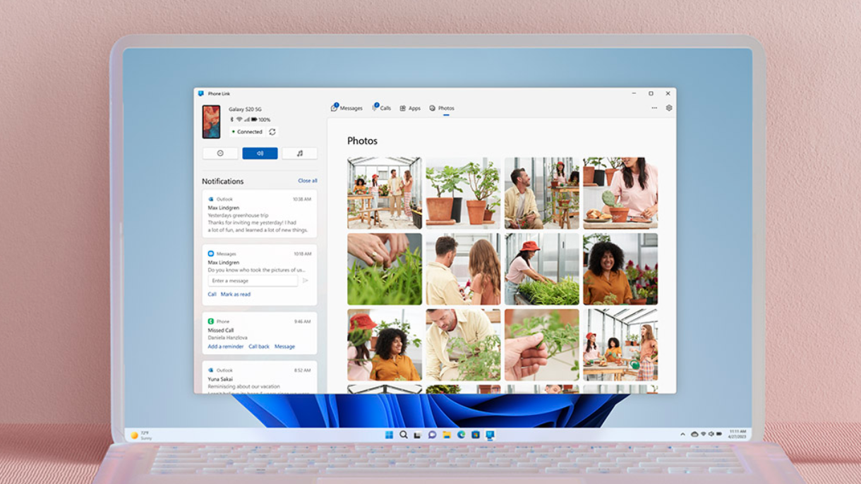The height and width of the screenshot is (484, 861).
Task: Open photo of red-hat woman tending plants
Action: (541, 269)
